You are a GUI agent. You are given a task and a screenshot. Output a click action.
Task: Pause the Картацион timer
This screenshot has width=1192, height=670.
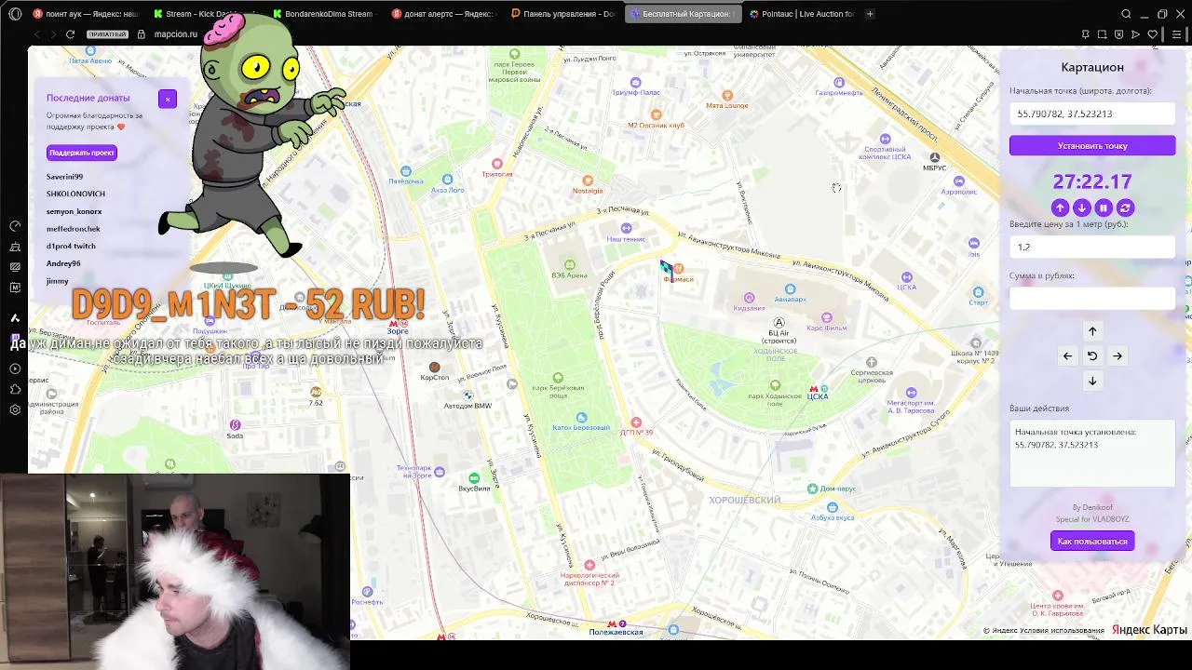(x=1104, y=208)
